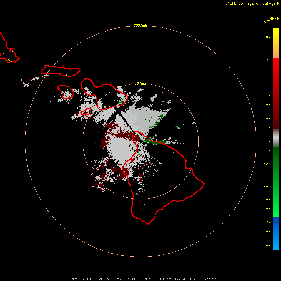Click the -50 value on the velocity scale
The width and height of the screenshot is (281, 281).
point(267,198)
